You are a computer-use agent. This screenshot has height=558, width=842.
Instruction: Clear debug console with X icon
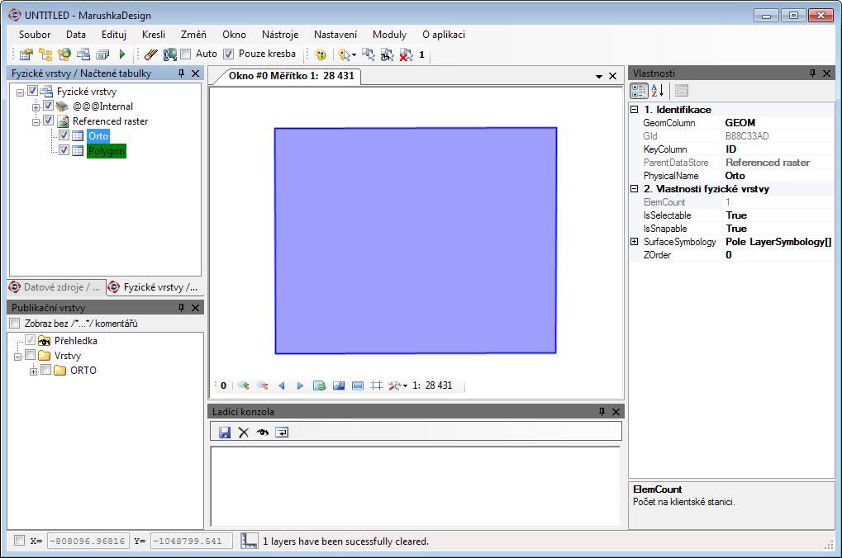click(x=243, y=432)
